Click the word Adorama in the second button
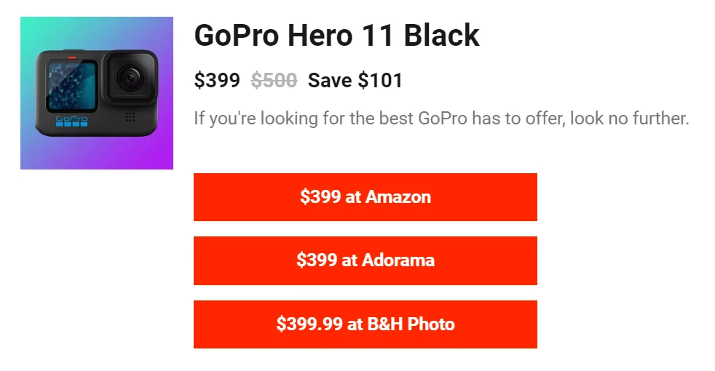 click(398, 260)
